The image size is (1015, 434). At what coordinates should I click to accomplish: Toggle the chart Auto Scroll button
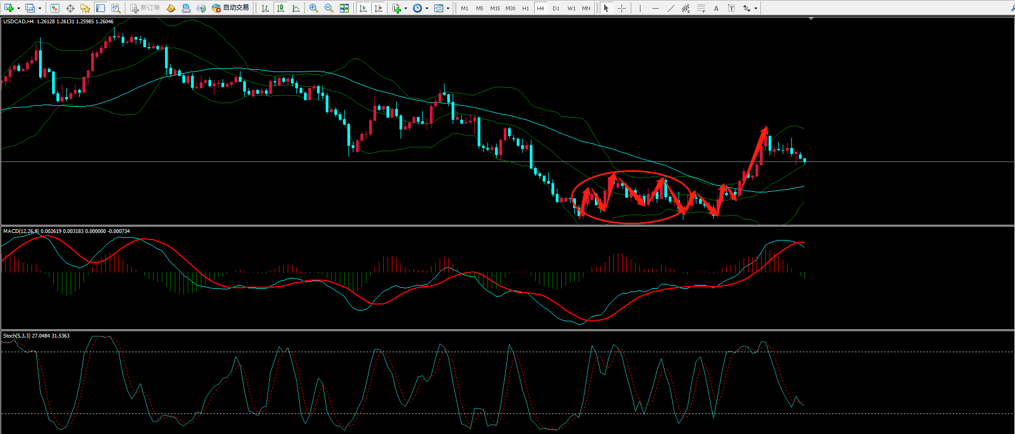[363, 8]
